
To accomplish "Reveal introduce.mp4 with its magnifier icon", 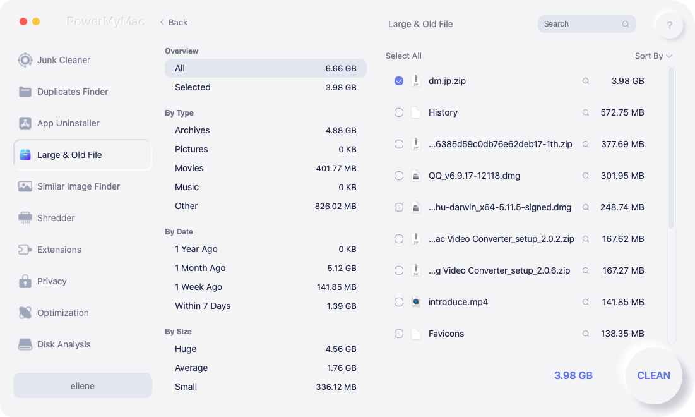I will coord(586,302).
